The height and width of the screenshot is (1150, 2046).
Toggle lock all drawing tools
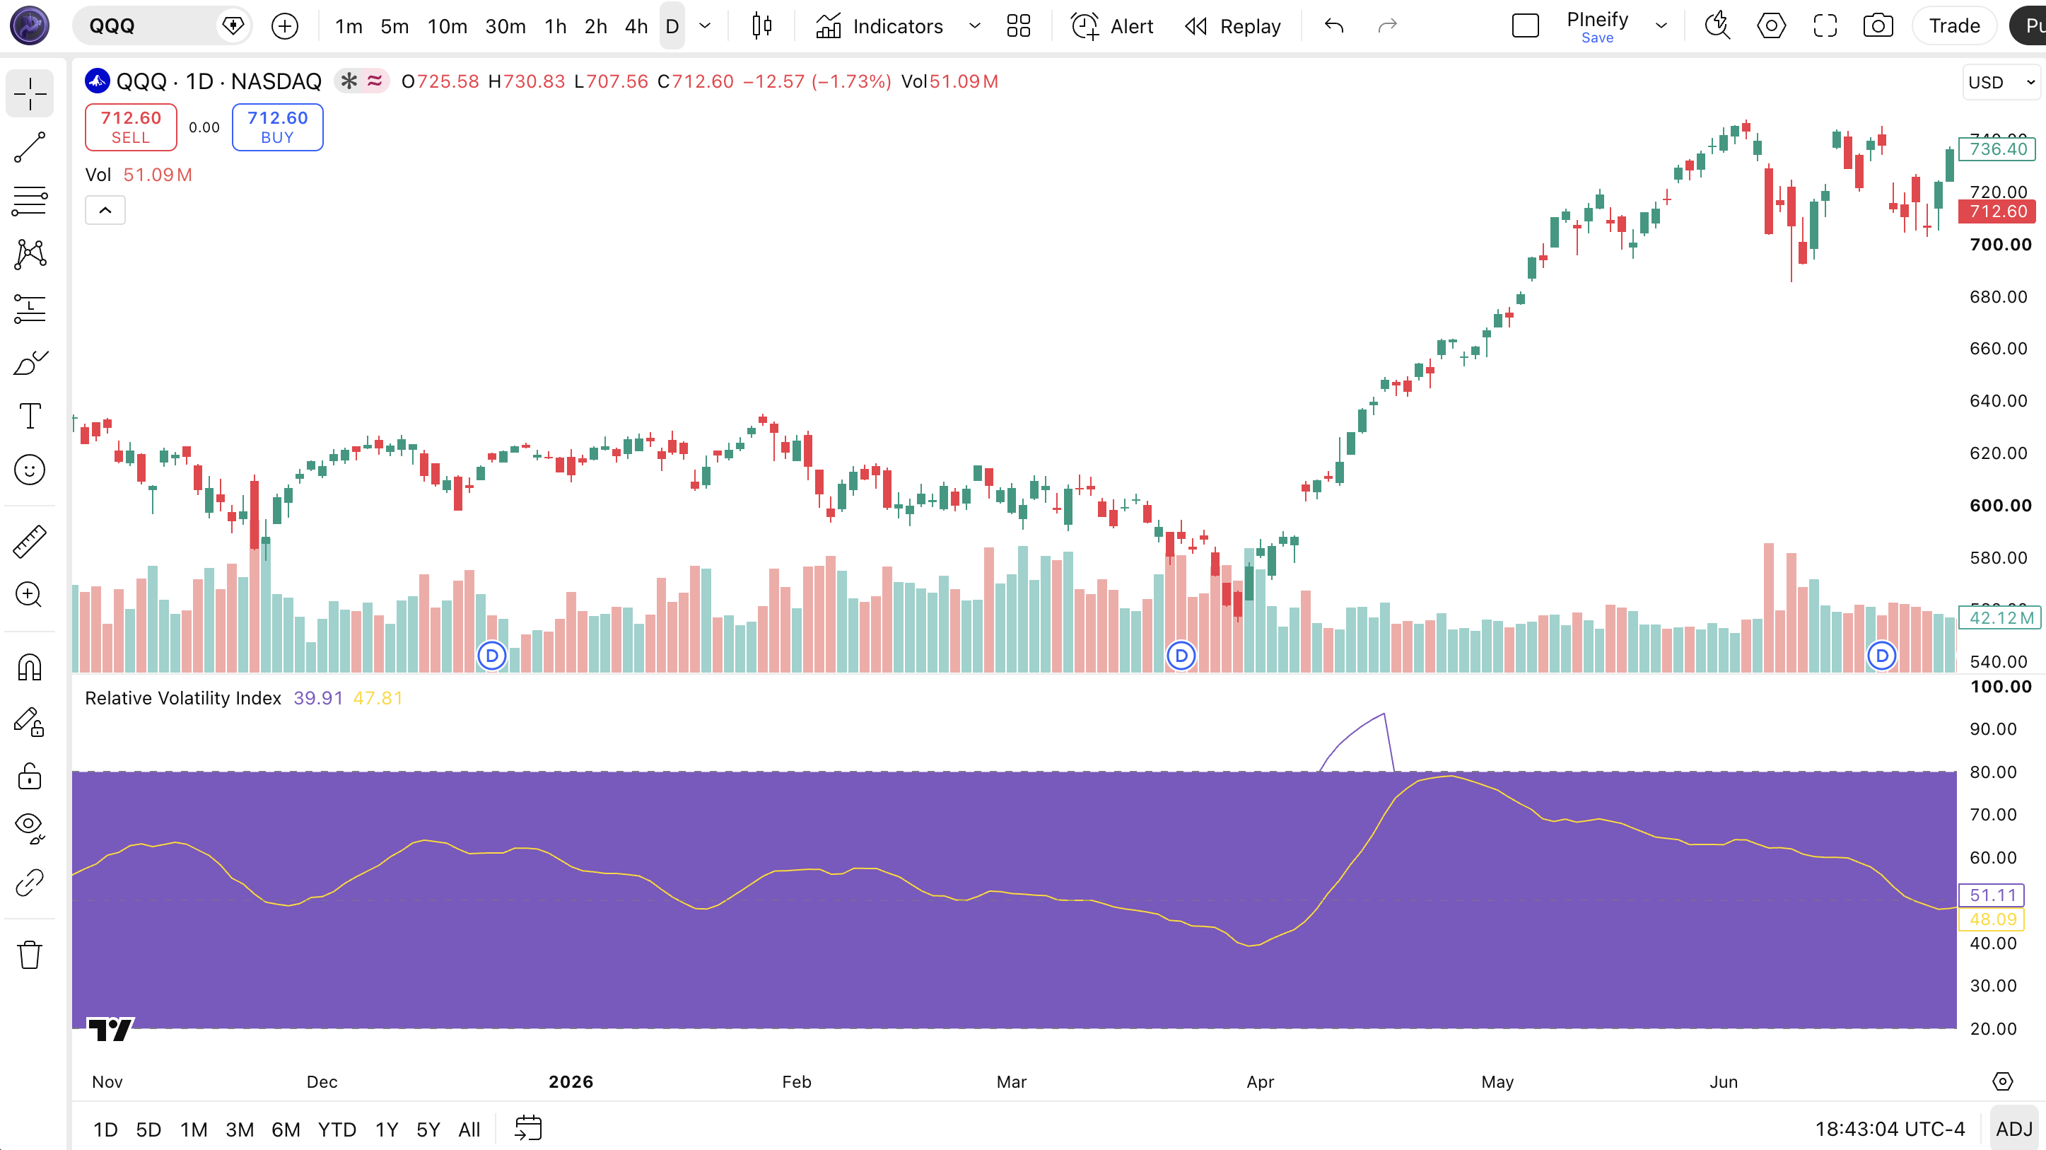point(30,775)
